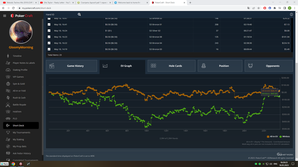
Task: Open a new browser tab
Action: [190, 3]
